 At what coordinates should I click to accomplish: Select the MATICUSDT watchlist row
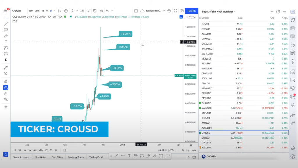click(244, 54)
